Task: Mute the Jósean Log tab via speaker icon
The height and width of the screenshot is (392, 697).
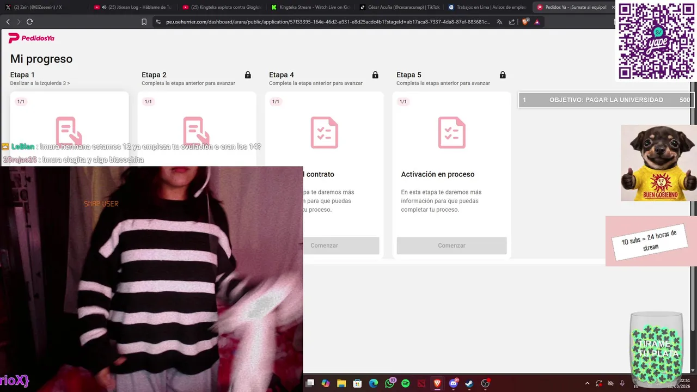Action: pos(104,7)
